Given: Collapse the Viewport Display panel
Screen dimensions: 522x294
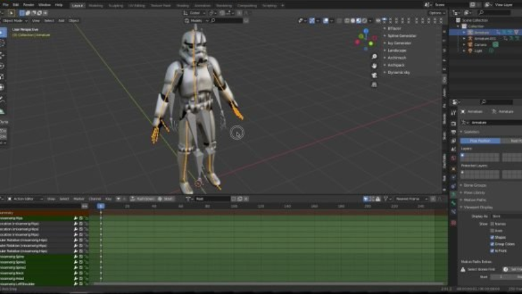Looking at the screenshot, I should (x=478, y=207).
